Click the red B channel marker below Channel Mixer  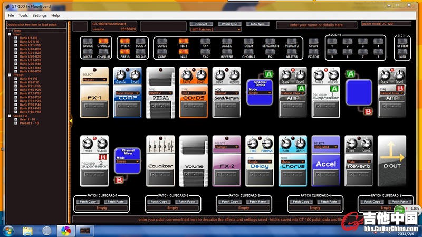(x=119, y=180)
